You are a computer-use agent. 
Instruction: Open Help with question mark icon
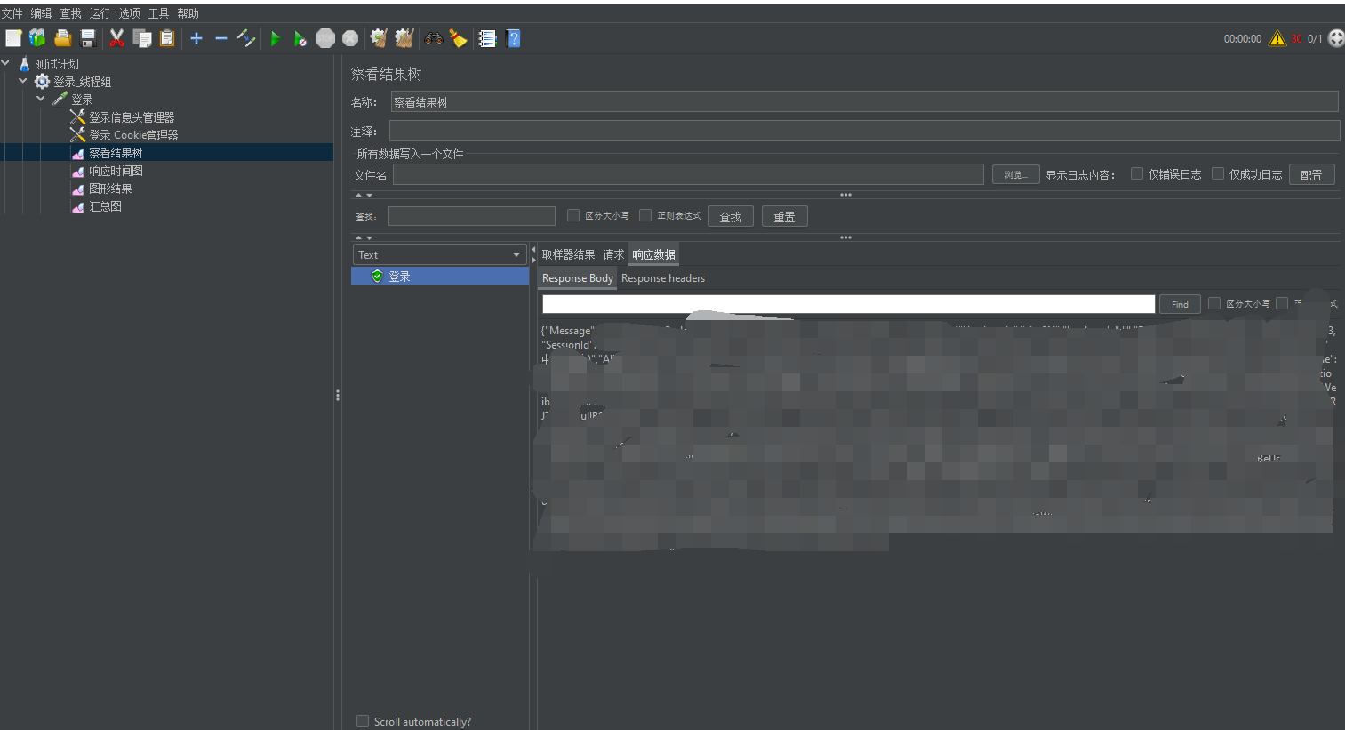[x=513, y=38]
